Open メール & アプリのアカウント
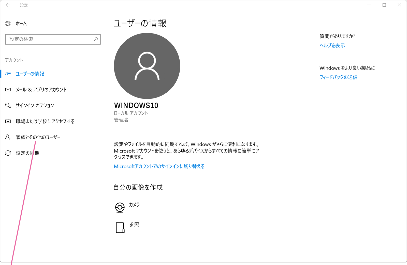Image resolution: width=407 pixels, height=265 pixels. click(x=41, y=90)
